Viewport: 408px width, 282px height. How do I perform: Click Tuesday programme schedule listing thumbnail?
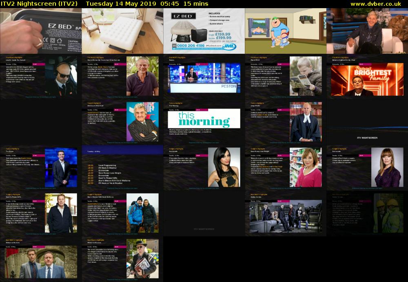point(122,168)
